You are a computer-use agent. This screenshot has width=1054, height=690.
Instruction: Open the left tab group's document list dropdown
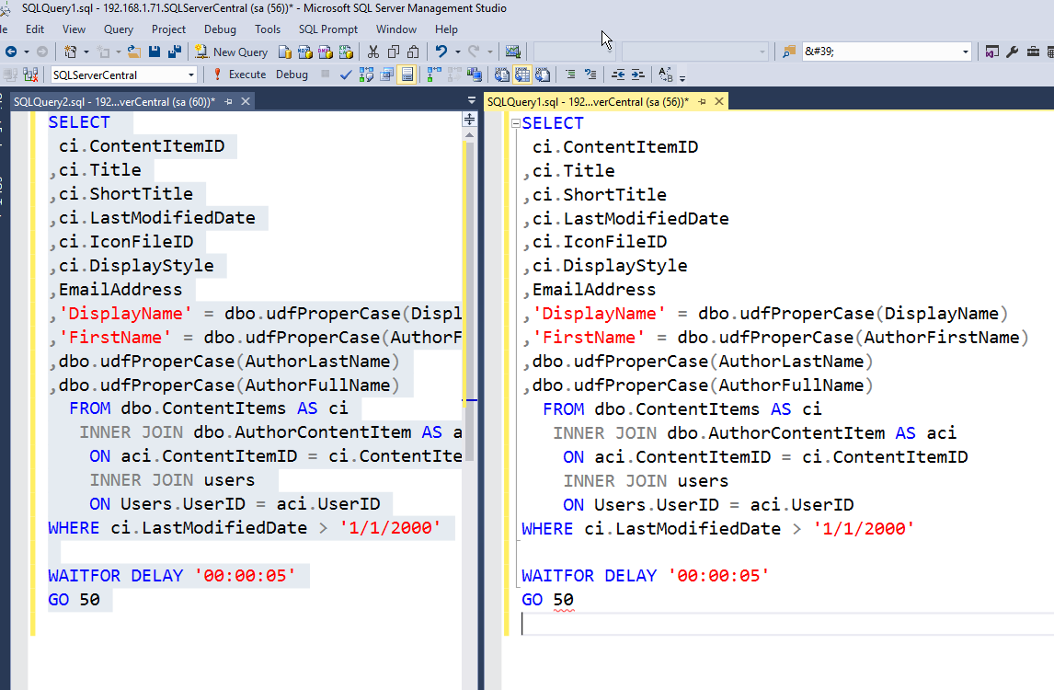(x=471, y=100)
